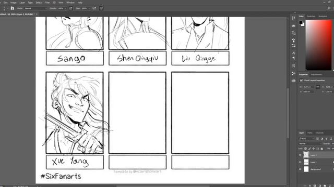Screen dimensions: 334x187
Task: Switch to the Navigator tab
Action: click(x=323, y=16)
